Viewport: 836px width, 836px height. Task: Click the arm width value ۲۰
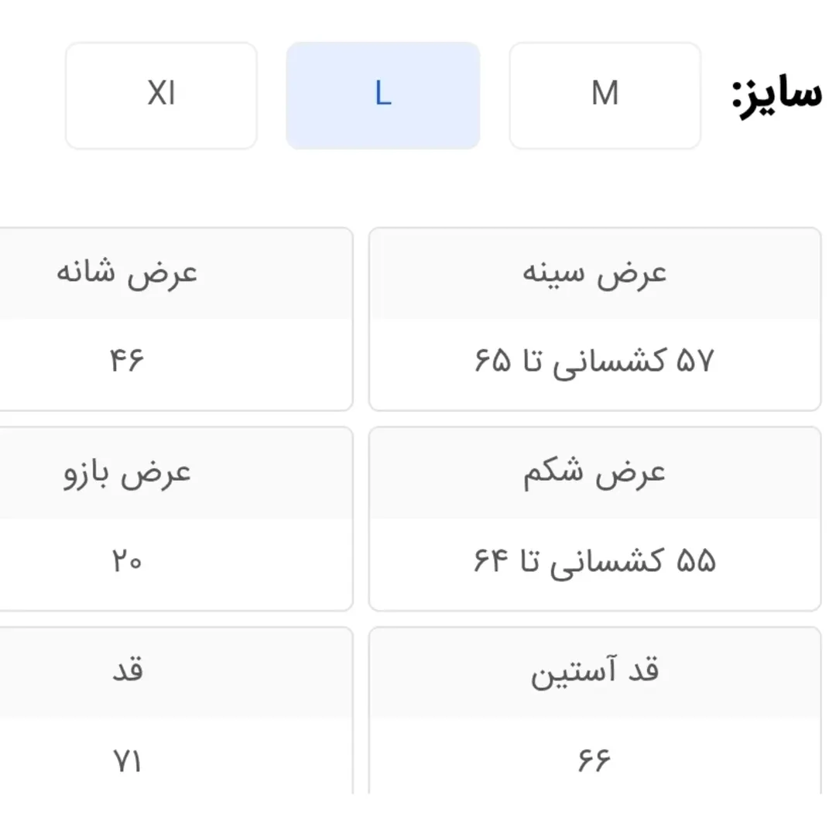(127, 561)
